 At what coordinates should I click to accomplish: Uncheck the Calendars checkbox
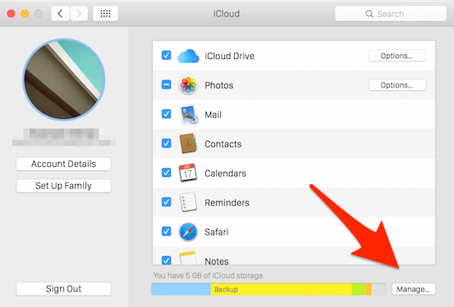(x=166, y=173)
